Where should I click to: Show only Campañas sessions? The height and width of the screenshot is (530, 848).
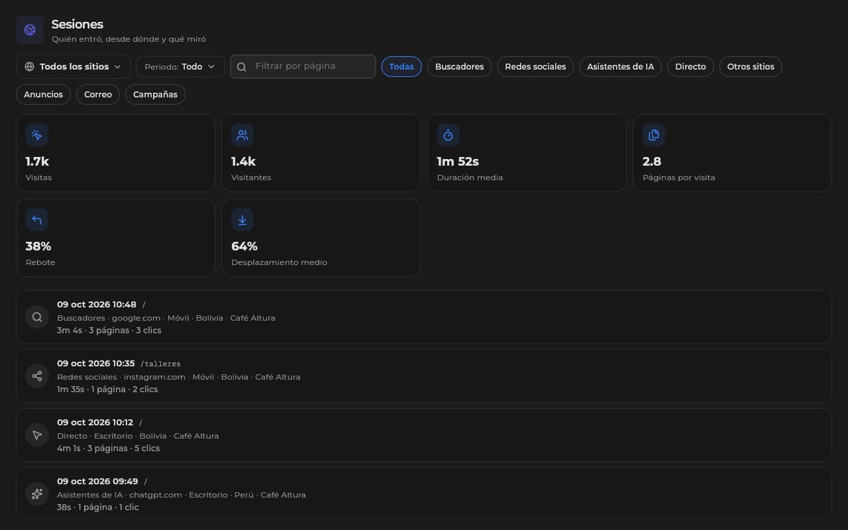[x=155, y=94]
